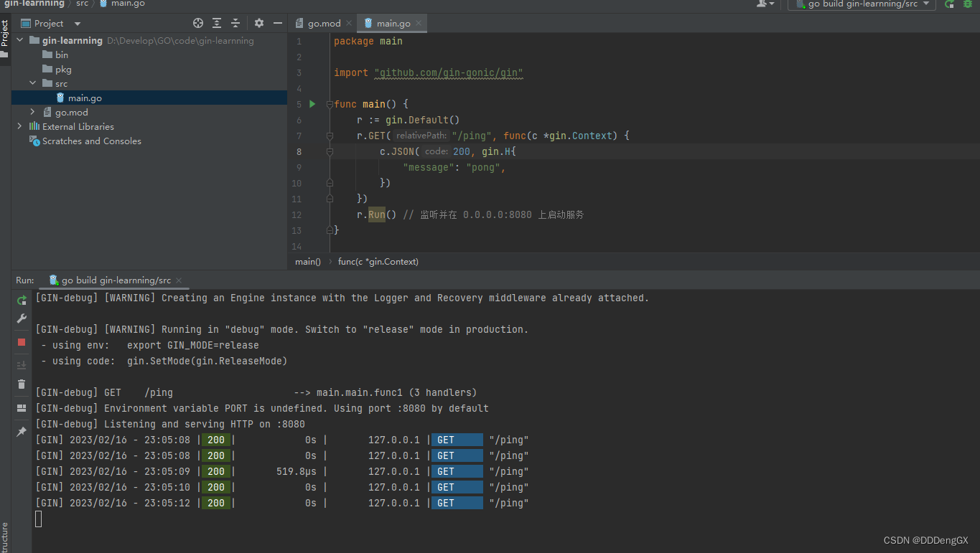Click the layout icon in Run toolbar
980x553 pixels.
[22, 408]
